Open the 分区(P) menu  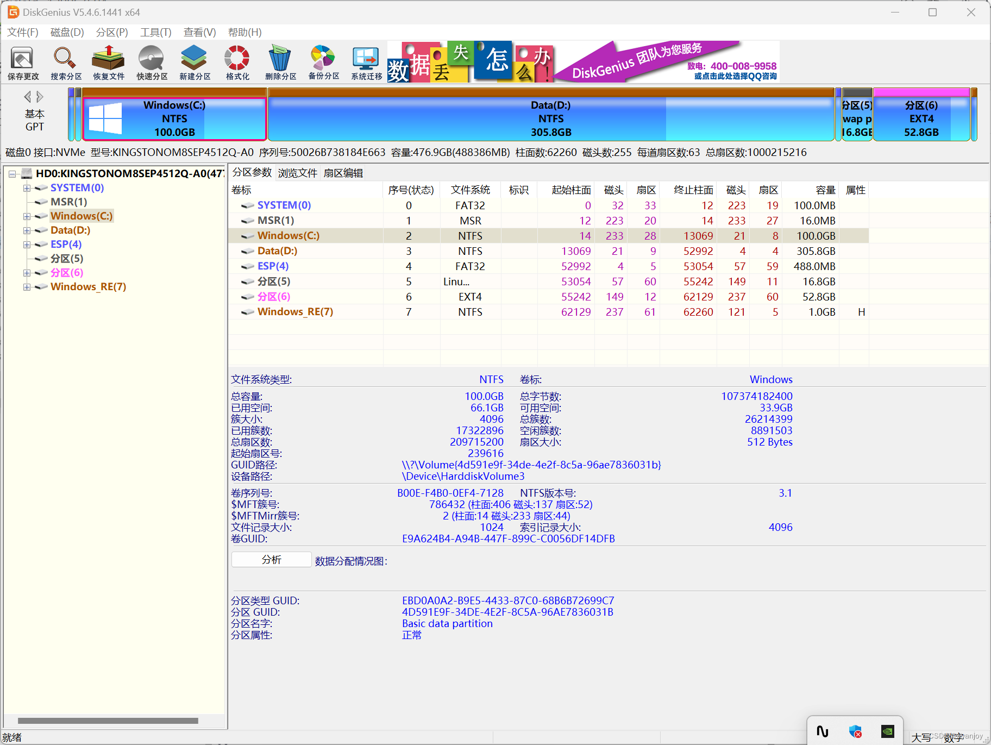click(112, 32)
